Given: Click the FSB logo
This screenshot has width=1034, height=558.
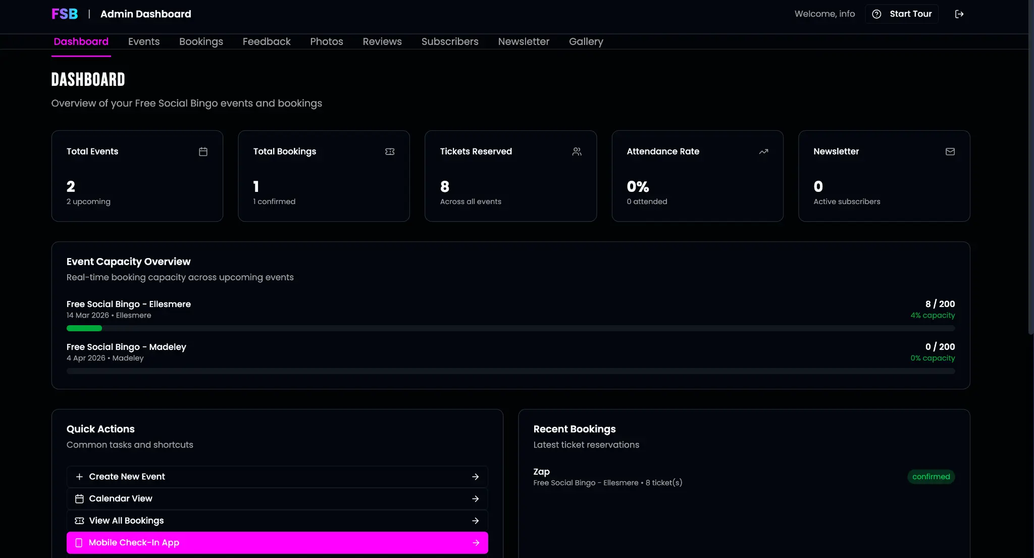Looking at the screenshot, I should pyautogui.click(x=64, y=14).
